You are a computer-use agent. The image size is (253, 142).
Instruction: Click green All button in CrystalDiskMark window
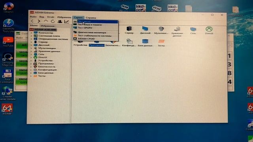coord(22,45)
